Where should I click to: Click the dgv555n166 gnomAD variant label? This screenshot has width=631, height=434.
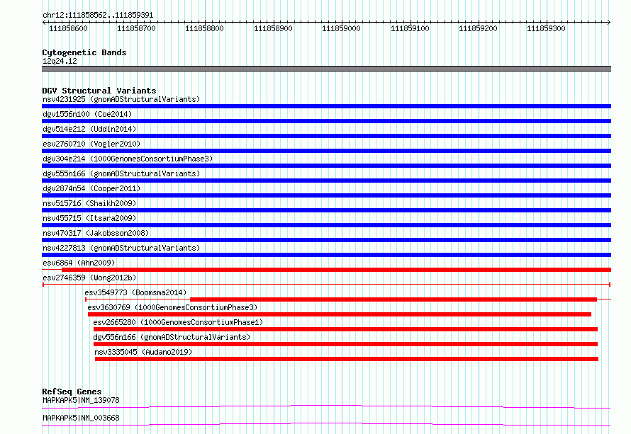pos(121,173)
